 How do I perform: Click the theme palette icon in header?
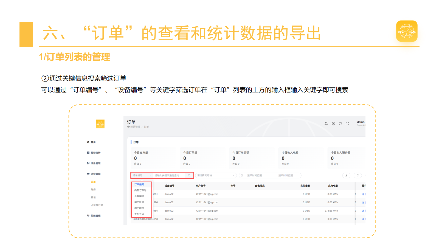pyautogui.click(x=333, y=124)
